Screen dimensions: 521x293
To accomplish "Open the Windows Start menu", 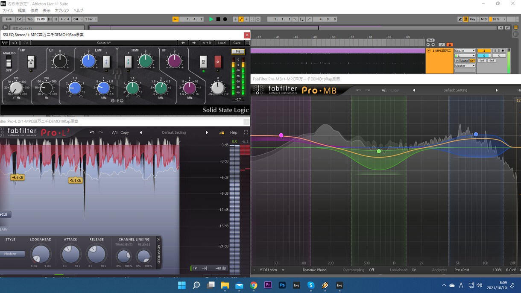I will click(181, 285).
